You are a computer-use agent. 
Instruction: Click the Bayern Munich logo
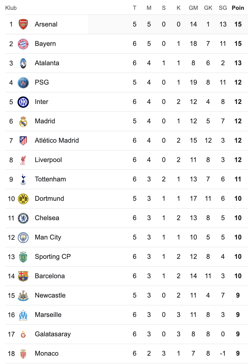(23, 44)
